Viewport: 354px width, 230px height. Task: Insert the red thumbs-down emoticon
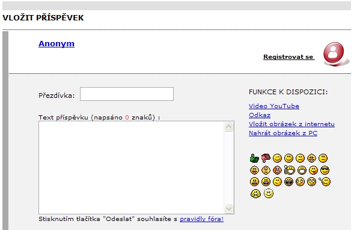pos(266,158)
